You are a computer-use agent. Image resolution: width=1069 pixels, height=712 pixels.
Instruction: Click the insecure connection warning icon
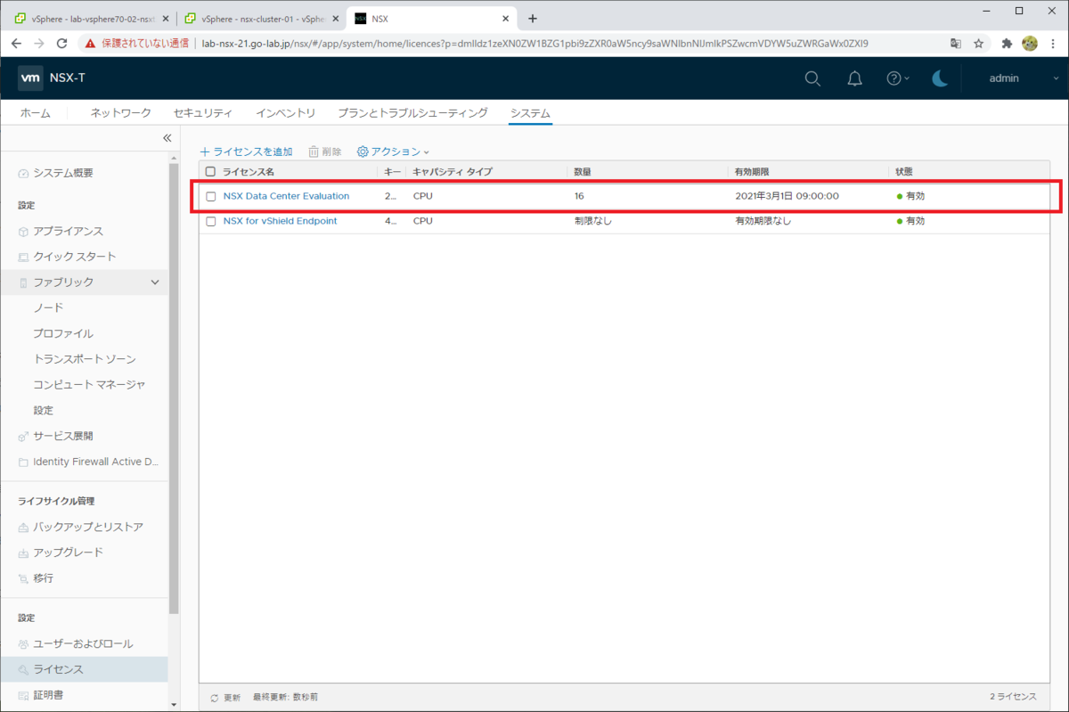(x=90, y=43)
